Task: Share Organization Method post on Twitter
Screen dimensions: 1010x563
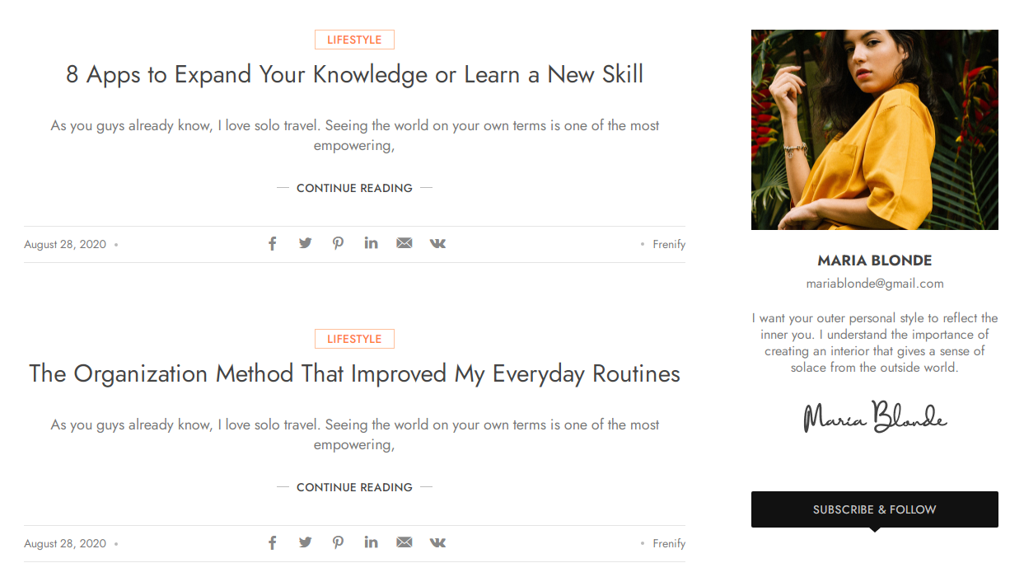Action: [306, 542]
